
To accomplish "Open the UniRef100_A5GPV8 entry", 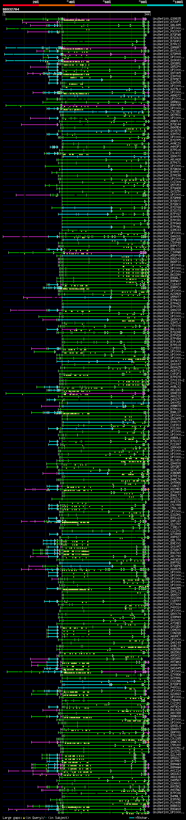I will click(167, 255).
